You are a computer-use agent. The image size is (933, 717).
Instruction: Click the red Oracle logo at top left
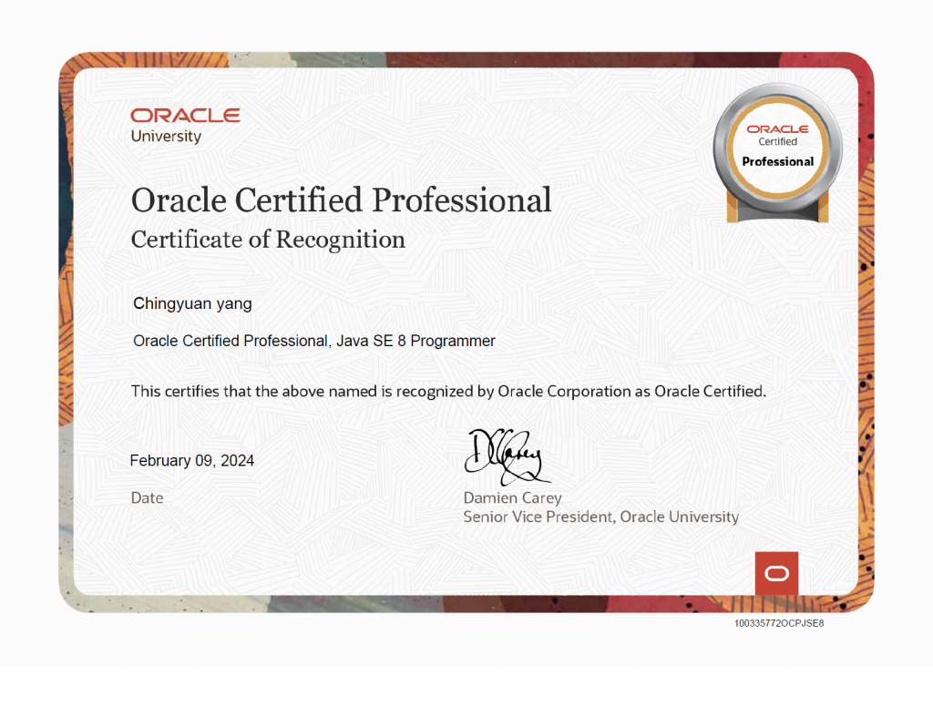(185, 116)
